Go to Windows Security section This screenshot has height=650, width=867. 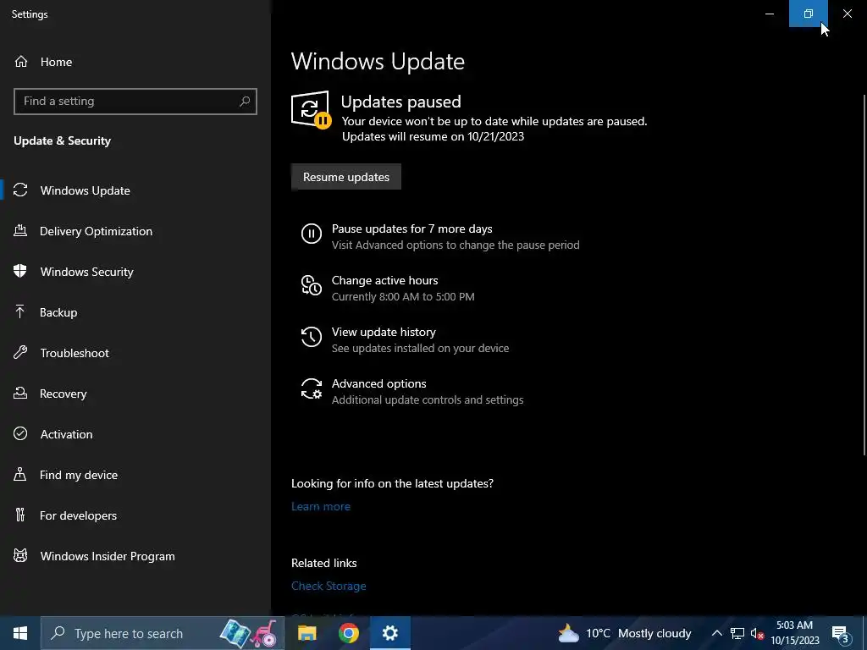(135, 272)
